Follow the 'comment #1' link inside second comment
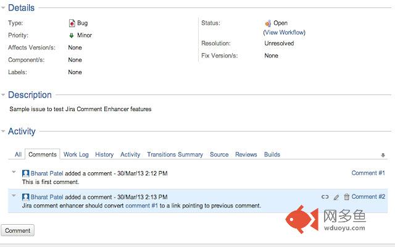 click(141, 206)
